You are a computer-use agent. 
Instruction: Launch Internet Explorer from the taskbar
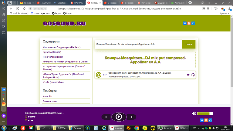[104, 128]
